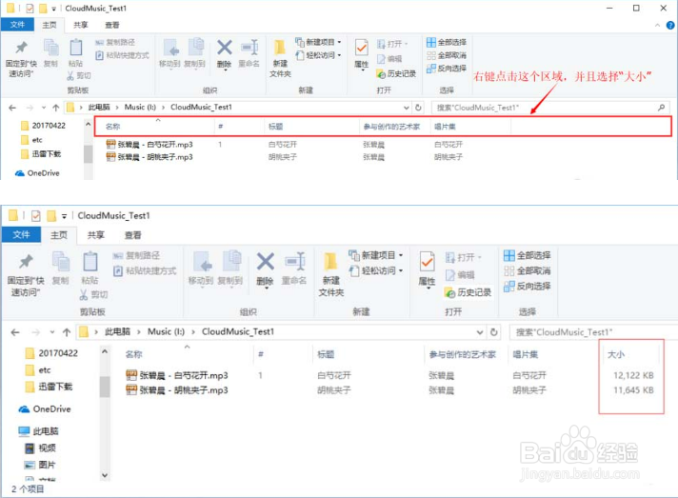Click Select All (全部选择) in top window
The image size is (678, 498).
click(x=447, y=42)
